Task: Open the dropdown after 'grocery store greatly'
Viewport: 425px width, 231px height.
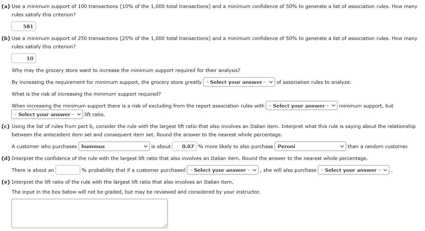Action: (x=239, y=82)
